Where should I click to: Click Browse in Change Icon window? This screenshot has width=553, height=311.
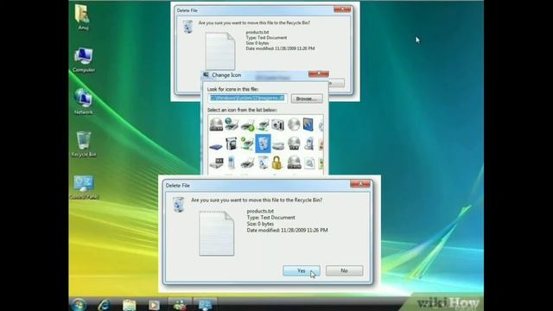307,98
